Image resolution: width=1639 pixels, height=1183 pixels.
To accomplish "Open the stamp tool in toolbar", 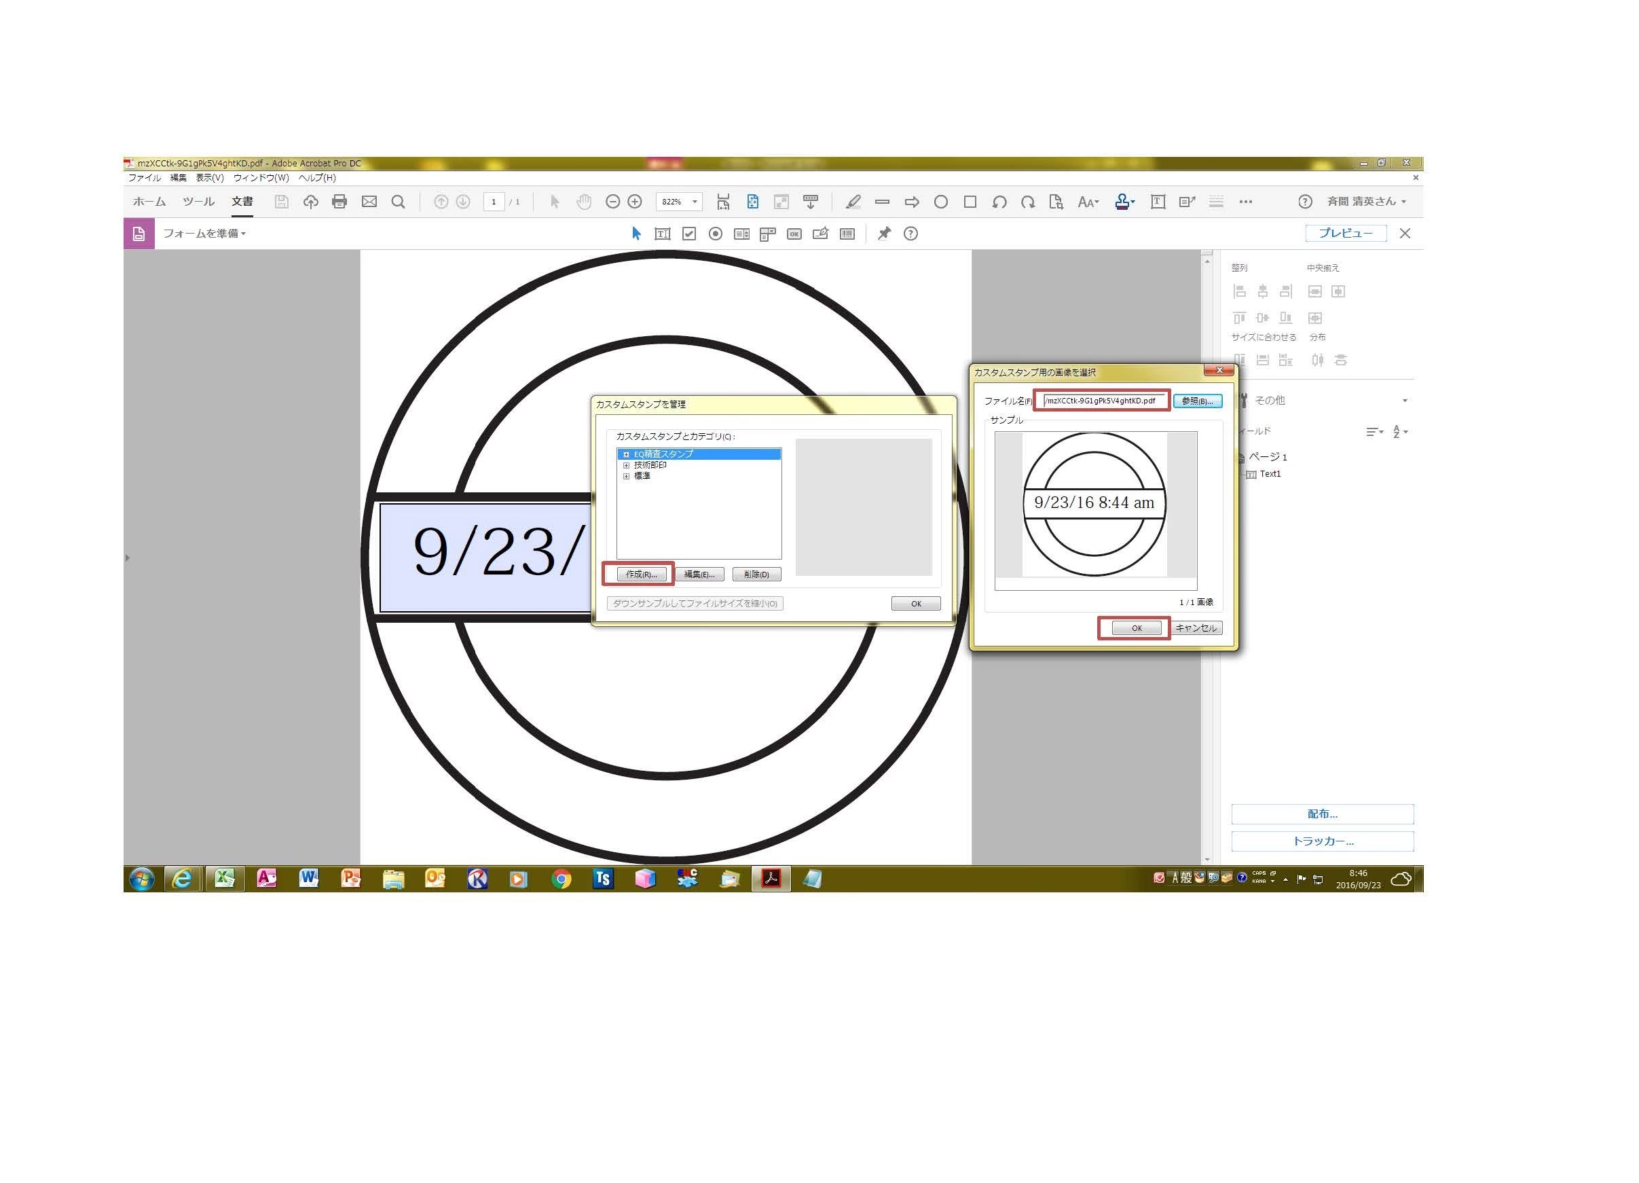I will tap(1122, 202).
